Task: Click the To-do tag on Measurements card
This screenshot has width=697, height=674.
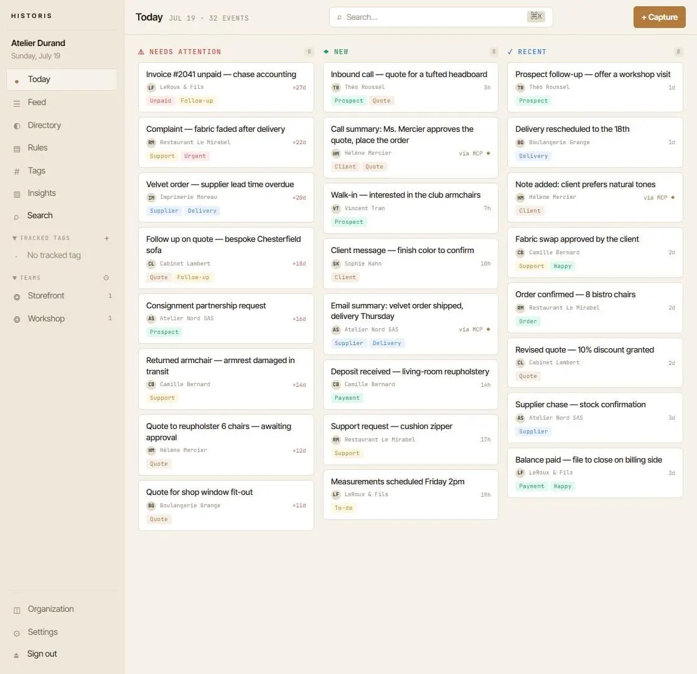Action: coord(343,508)
